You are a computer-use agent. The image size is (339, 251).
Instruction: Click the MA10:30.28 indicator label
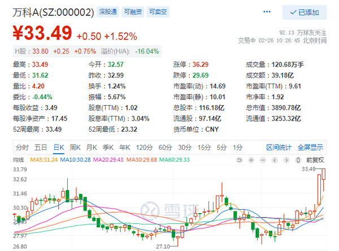[x=76, y=160]
